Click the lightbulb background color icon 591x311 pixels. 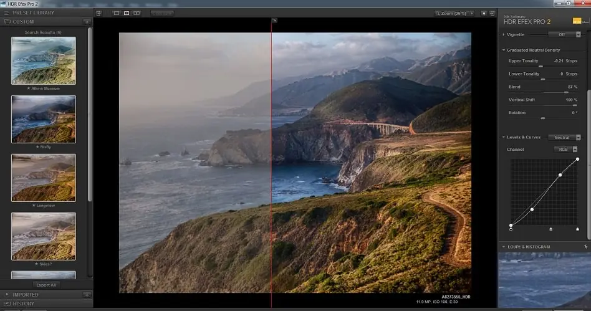tap(484, 13)
